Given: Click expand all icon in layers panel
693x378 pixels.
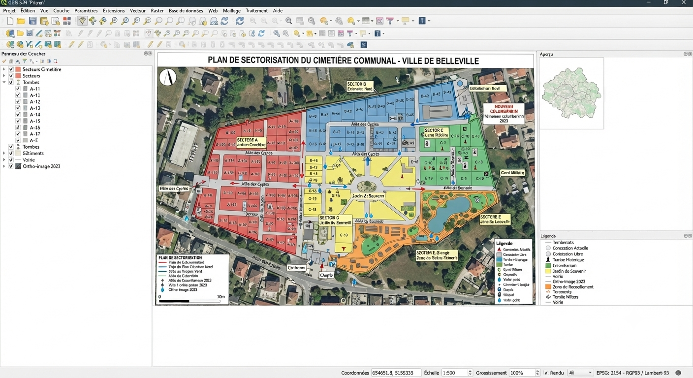Looking at the screenshot, I should (x=42, y=62).
